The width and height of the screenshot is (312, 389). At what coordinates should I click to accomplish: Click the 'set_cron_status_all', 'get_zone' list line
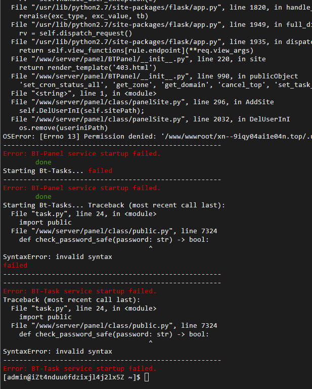(x=165, y=85)
